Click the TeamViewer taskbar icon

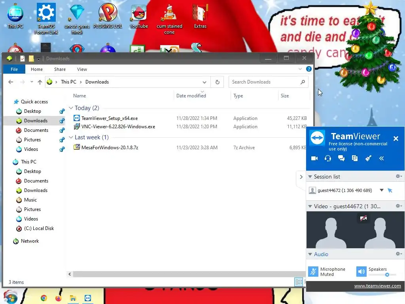(88, 298)
